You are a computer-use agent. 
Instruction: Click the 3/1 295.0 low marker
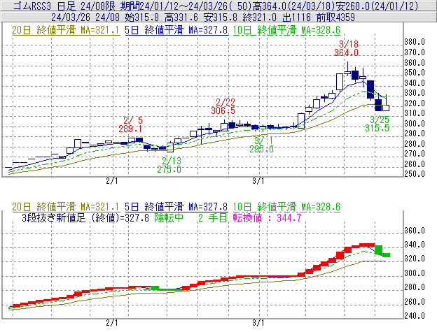pyautogui.click(x=262, y=145)
